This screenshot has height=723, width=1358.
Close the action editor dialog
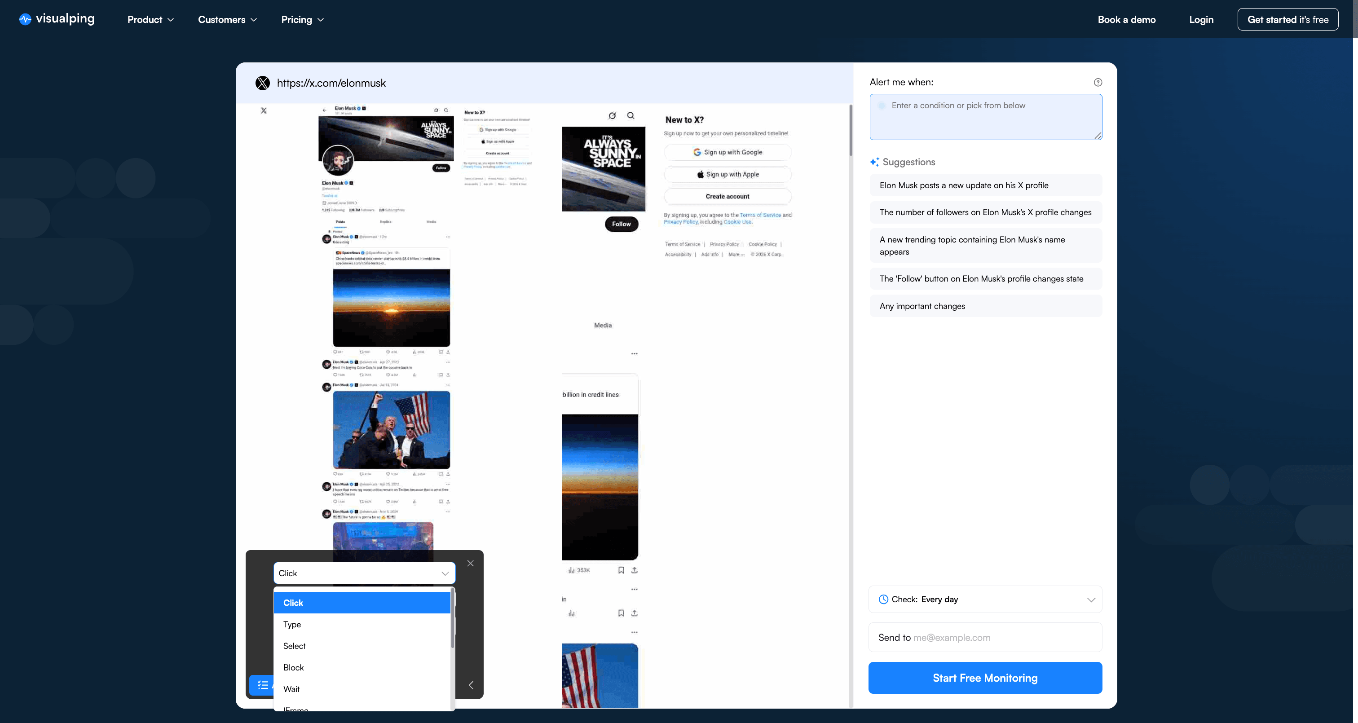[x=470, y=563]
